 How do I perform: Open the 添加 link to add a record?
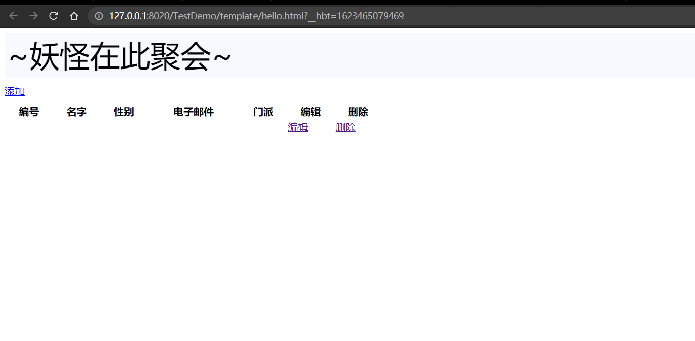(x=14, y=91)
